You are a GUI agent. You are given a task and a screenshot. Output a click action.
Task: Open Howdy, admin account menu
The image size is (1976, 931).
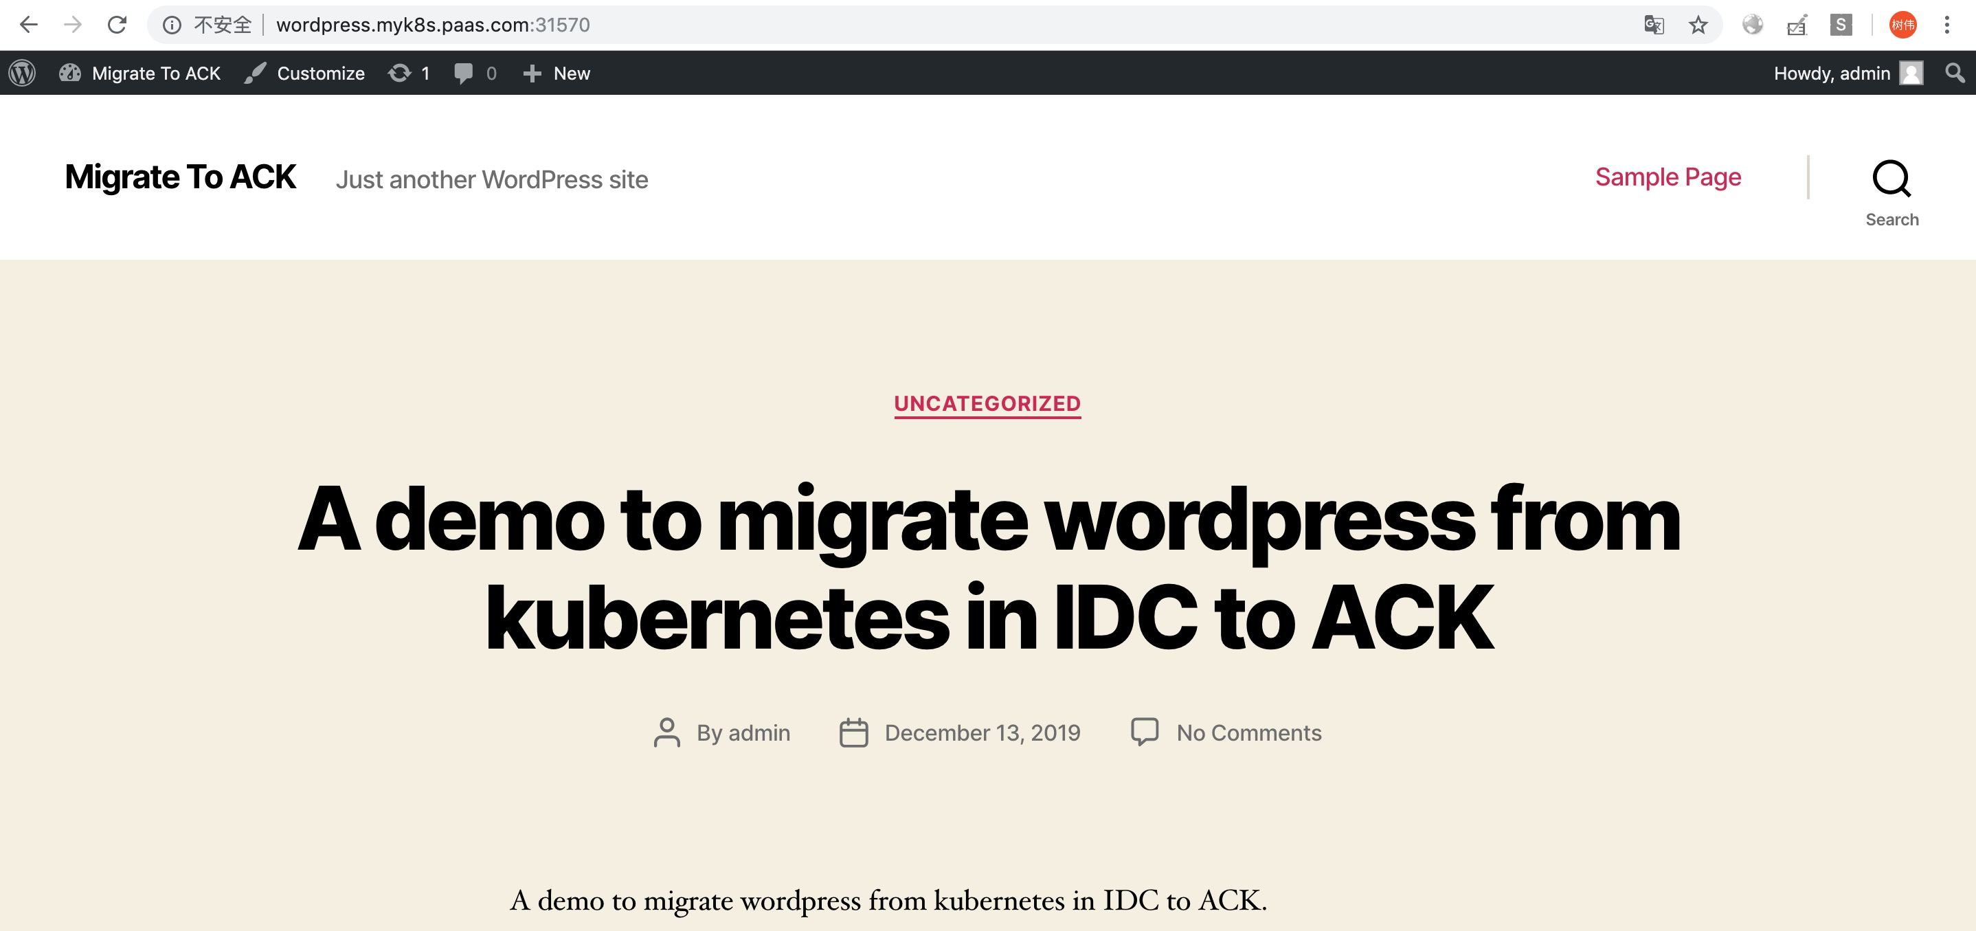coord(1832,74)
